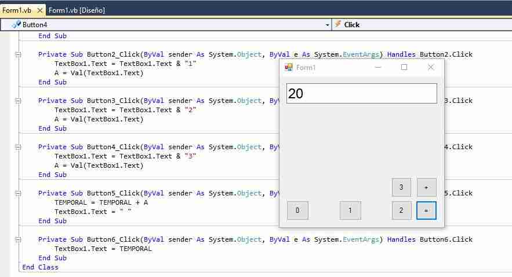The image size is (512, 277).
Task: Click the line TextBox1.Text = TEMPORAL
Action: tap(103, 249)
